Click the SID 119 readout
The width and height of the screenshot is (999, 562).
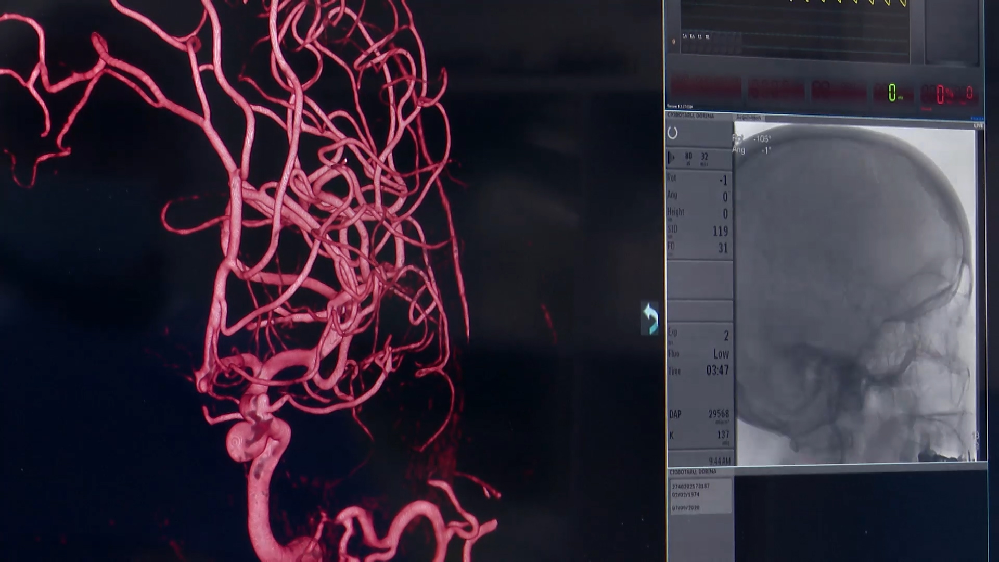point(720,231)
